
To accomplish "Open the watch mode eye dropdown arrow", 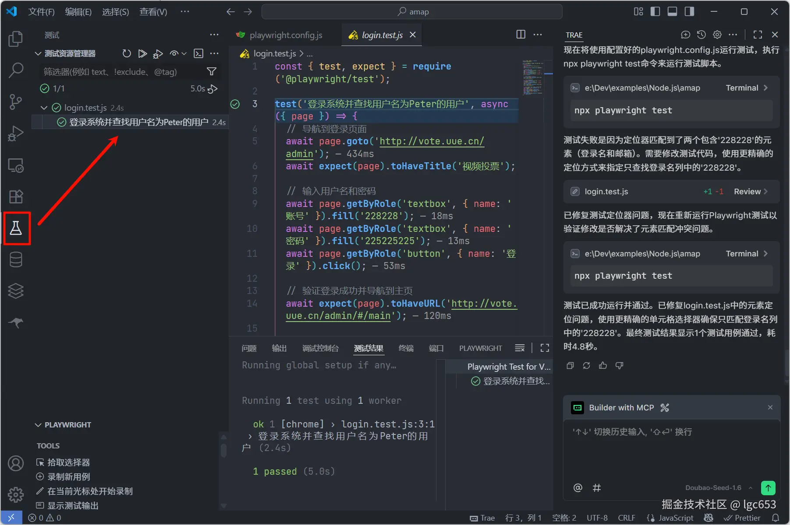I will coord(184,53).
